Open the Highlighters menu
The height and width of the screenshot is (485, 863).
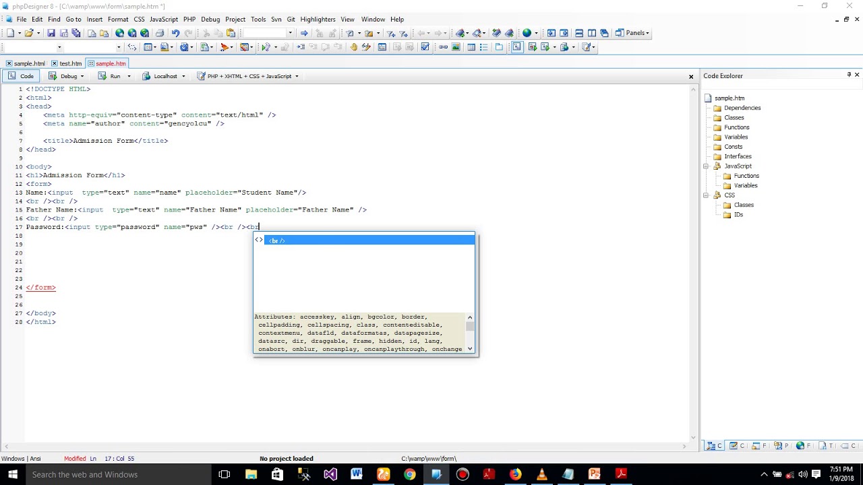[318, 20]
